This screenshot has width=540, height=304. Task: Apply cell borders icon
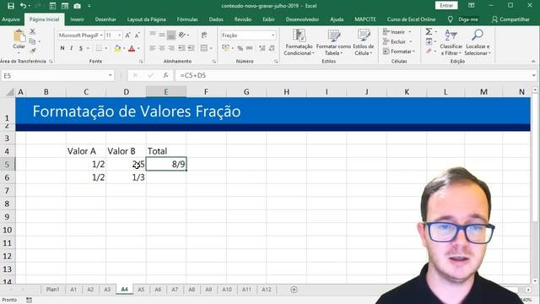point(99,48)
